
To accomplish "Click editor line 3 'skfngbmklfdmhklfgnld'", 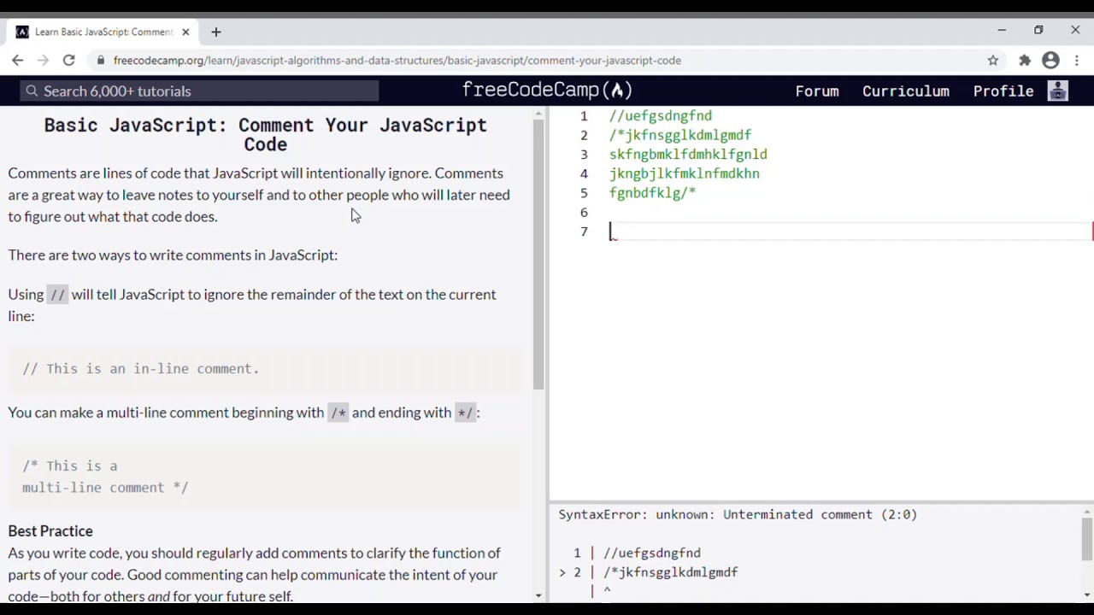I will click(688, 155).
